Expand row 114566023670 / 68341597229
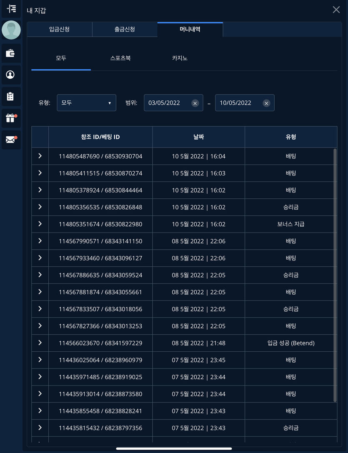The image size is (348, 453). 40,343
